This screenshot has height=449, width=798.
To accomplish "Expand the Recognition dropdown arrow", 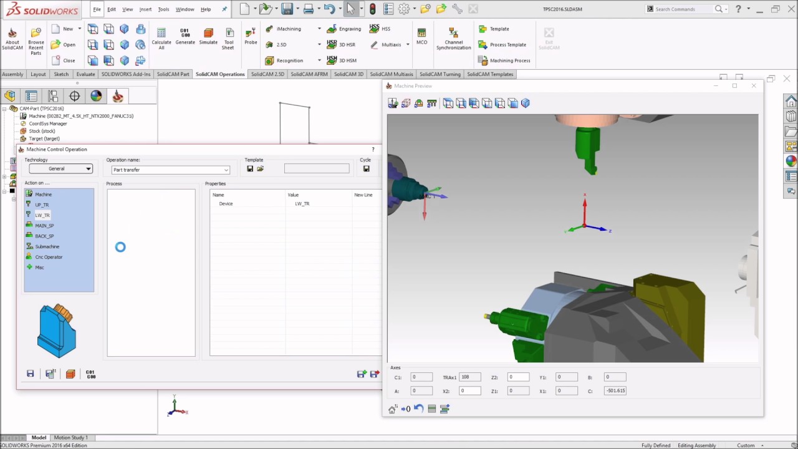I will point(319,60).
